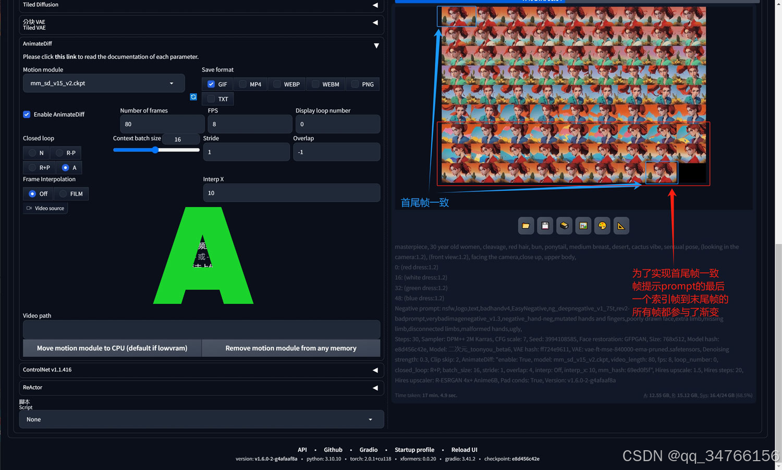This screenshot has width=782, height=470.
Task: Click the zip archive box icon
Action: pos(564,226)
